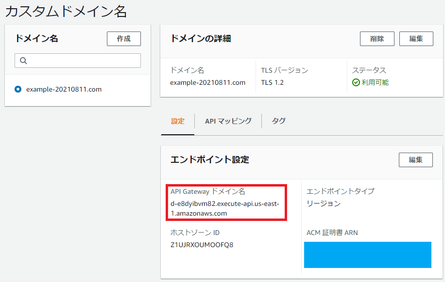Click the TLS 1.2 value
The image size is (445, 282).
[272, 82]
